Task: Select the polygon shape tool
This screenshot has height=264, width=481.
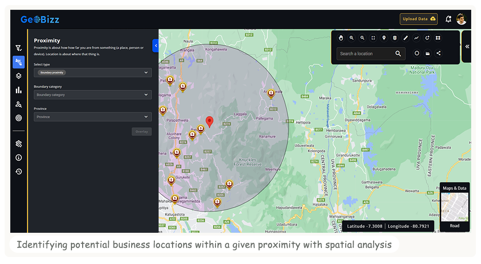Action: (x=438, y=38)
